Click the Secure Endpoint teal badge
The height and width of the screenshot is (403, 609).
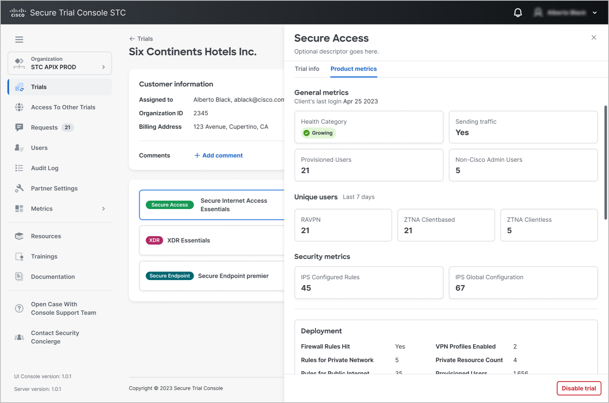(x=170, y=276)
